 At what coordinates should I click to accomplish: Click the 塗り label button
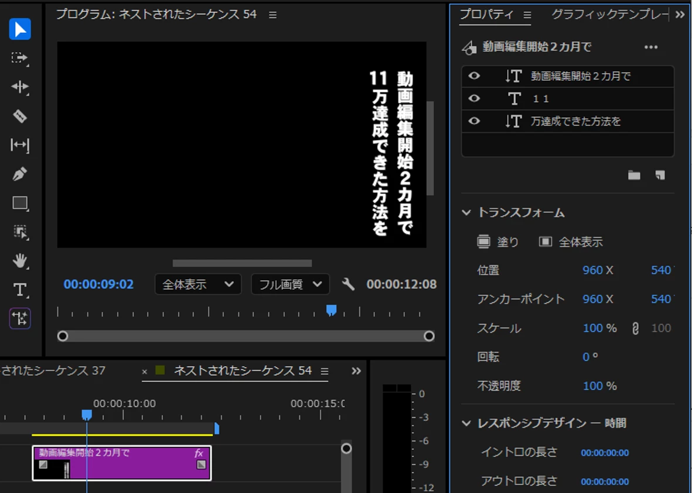pos(507,242)
